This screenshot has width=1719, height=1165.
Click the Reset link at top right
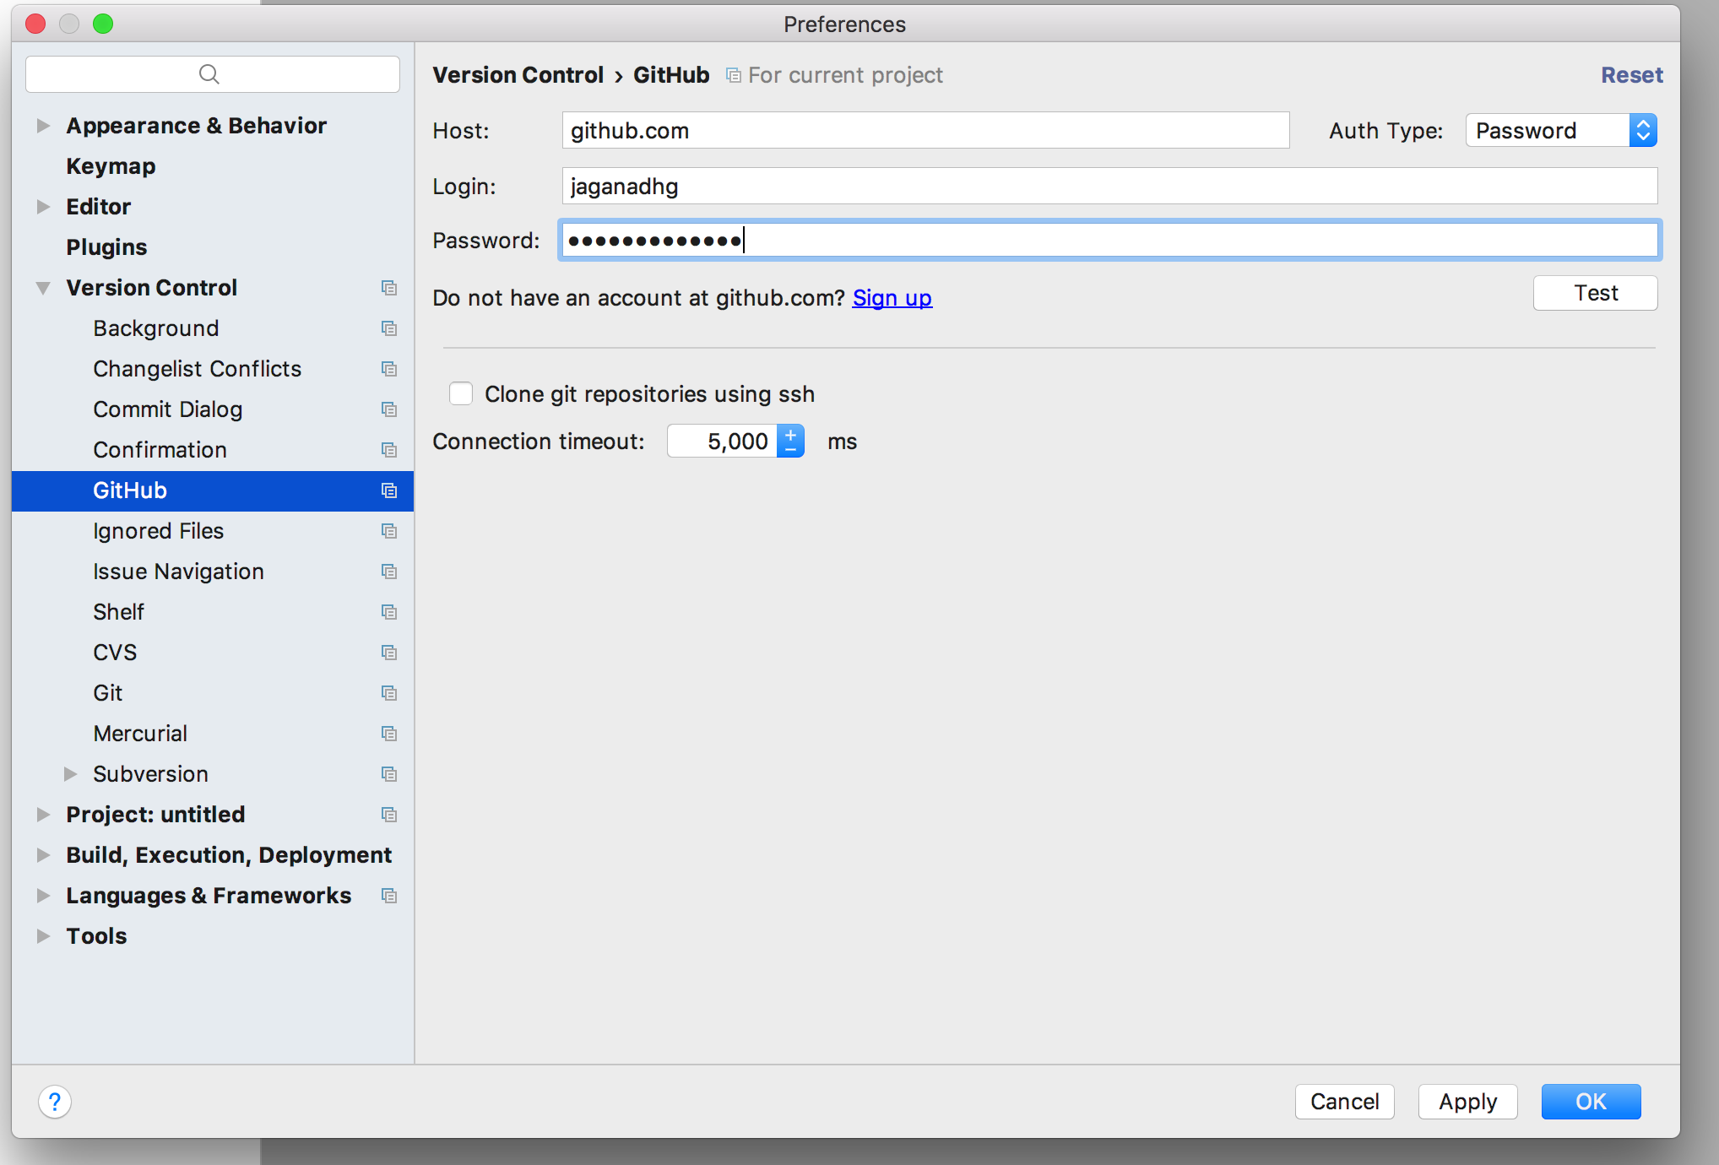(1631, 75)
